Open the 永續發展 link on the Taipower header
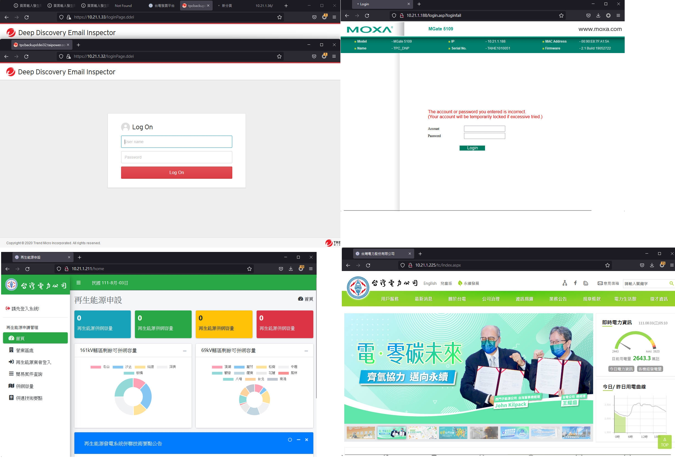Viewport: 675px width, 458px height. pyautogui.click(x=468, y=284)
